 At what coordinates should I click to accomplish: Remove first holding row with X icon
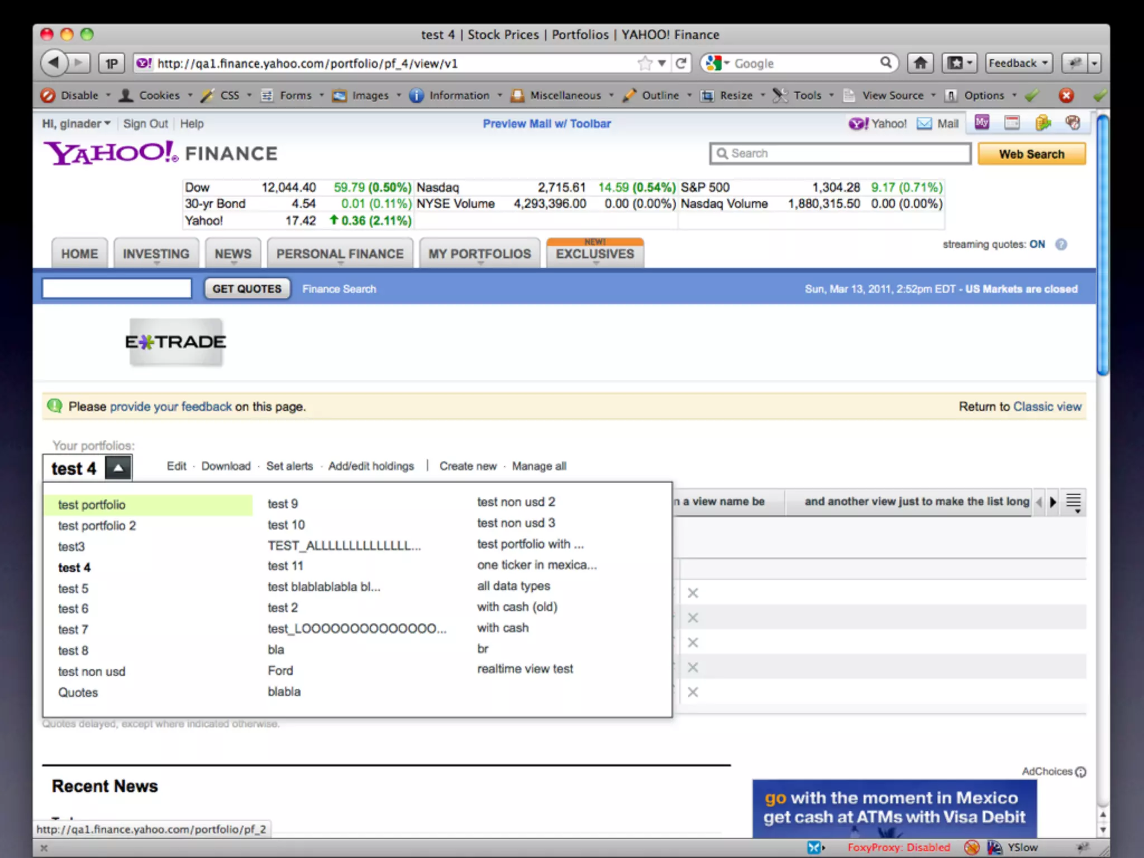pyautogui.click(x=693, y=593)
